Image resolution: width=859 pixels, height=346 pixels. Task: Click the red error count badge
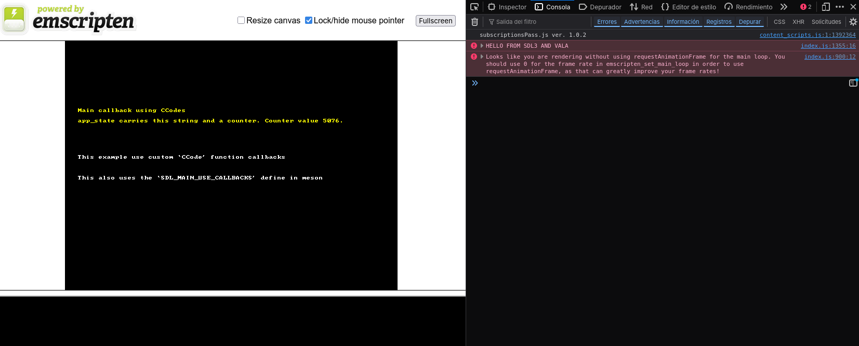[806, 7]
